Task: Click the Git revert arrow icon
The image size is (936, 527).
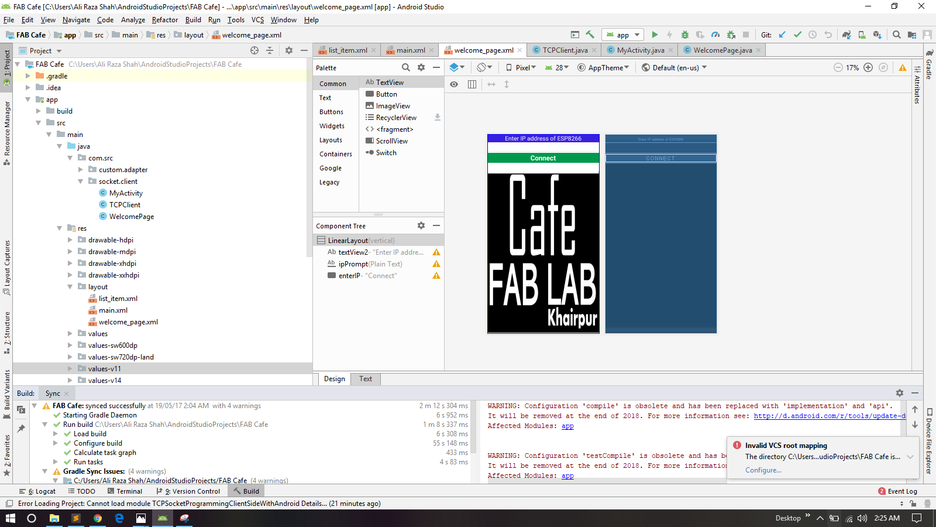Action: point(828,35)
